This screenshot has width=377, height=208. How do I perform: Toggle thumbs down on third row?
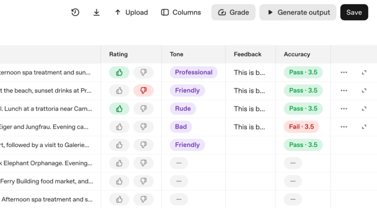coord(143,109)
